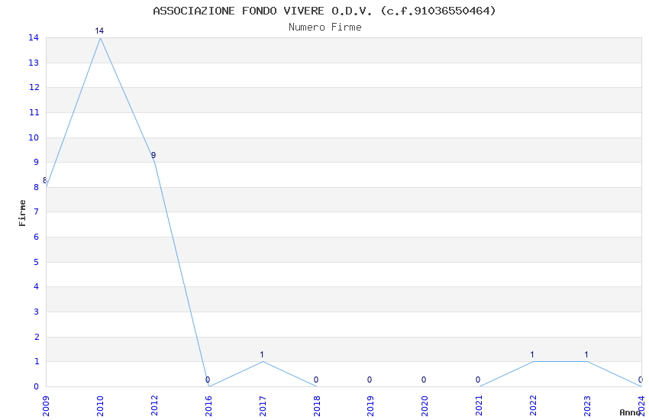Click the y-axis tick value 3
649x420 pixels.
coord(37,312)
